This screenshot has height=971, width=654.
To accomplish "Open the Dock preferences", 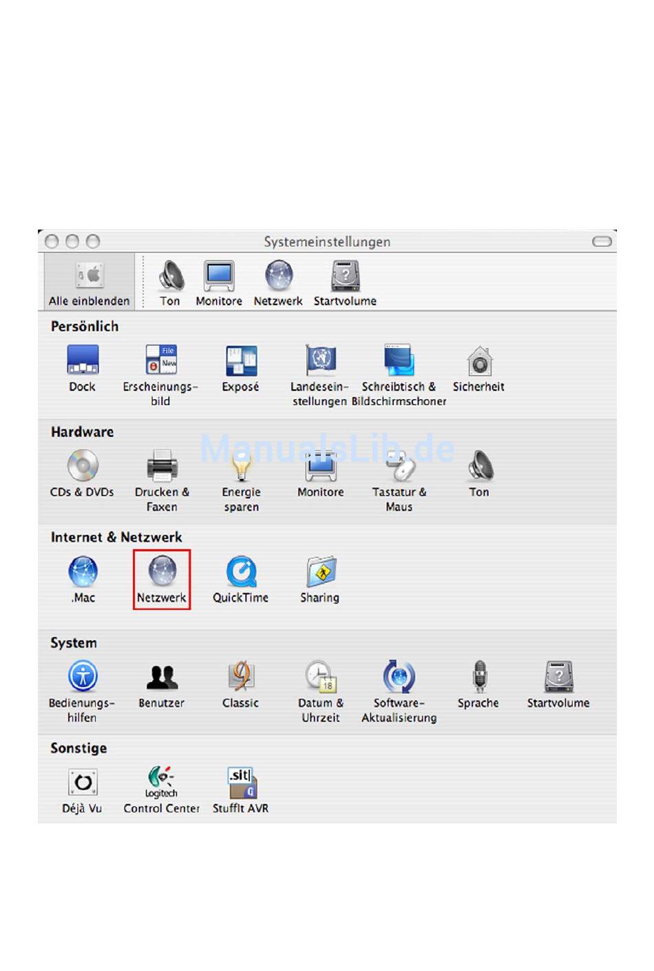I will pyautogui.click(x=83, y=369).
